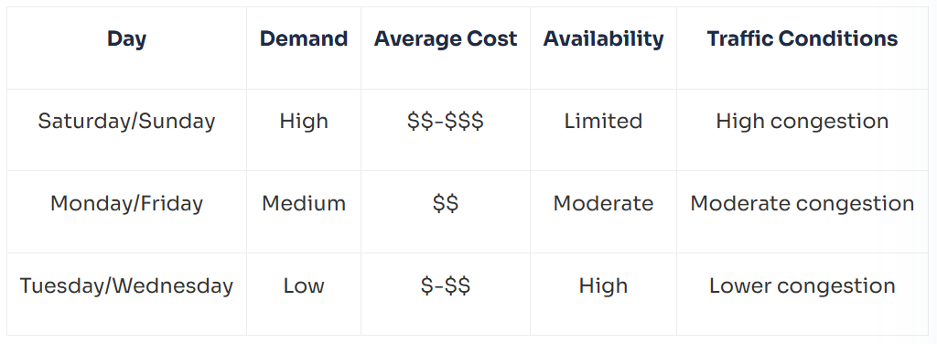Select the Tuesday/Wednesday cell
The height and width of the screenshot is (344, 937).
(126, 286)
